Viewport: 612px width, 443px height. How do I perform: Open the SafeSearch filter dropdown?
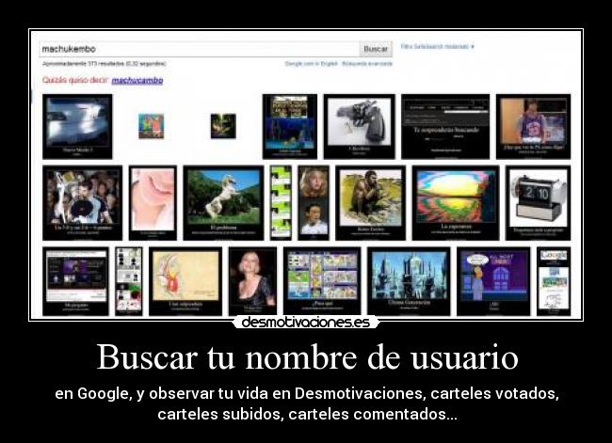[437, 46]
